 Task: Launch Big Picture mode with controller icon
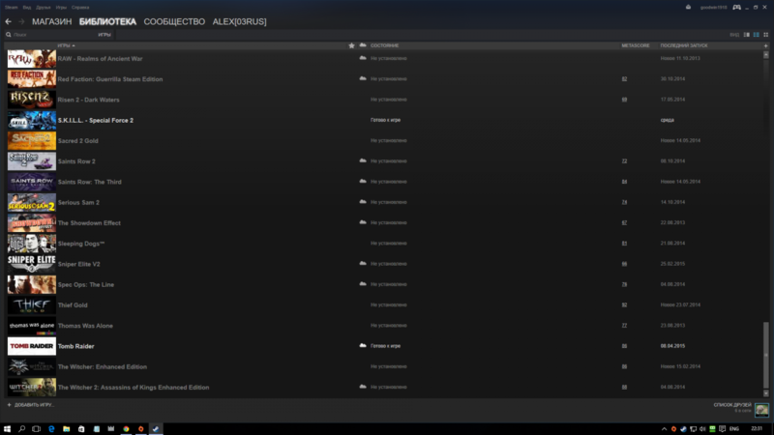point(736,8)
